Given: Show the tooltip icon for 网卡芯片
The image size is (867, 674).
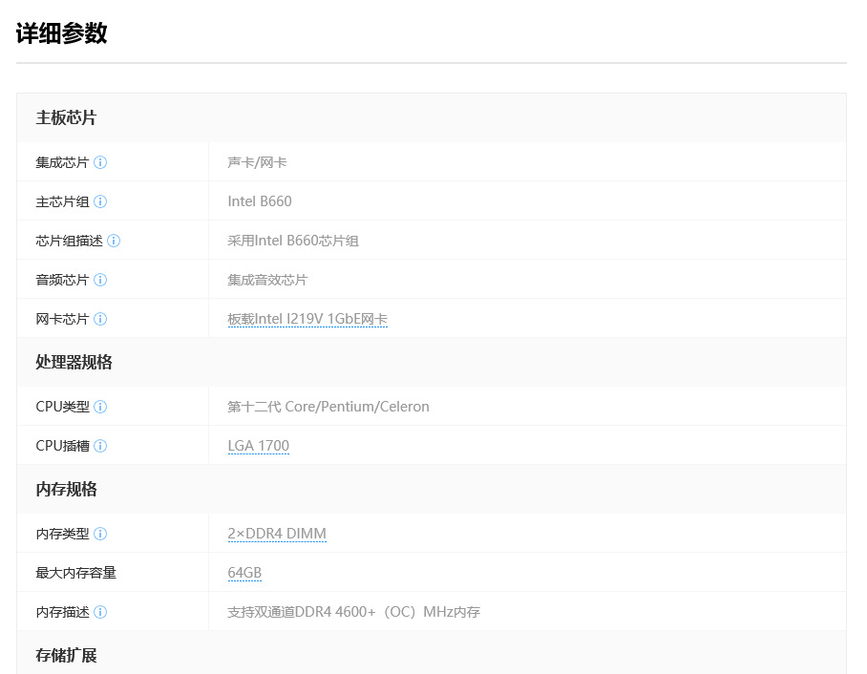Looking at the screenshot, I should [x=100, y=319].
